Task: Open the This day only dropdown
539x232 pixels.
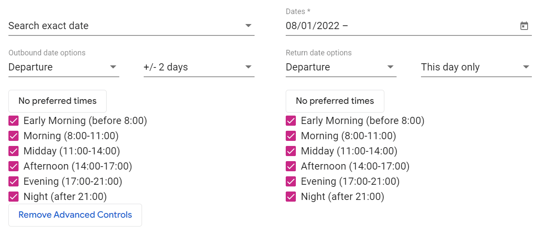Action: [476, 67]
